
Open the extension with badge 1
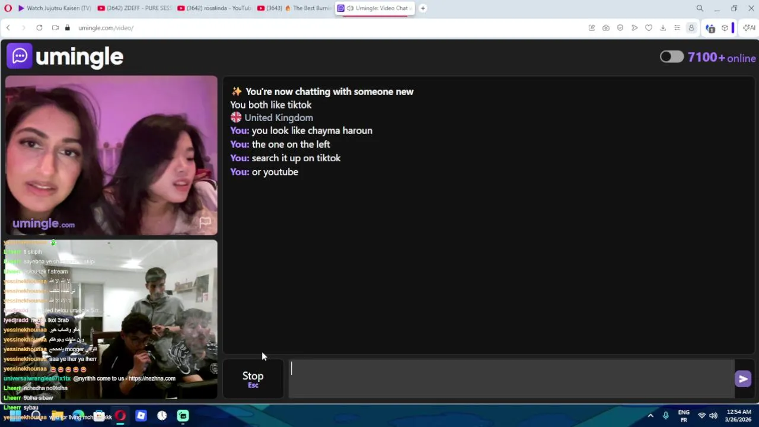710,28
